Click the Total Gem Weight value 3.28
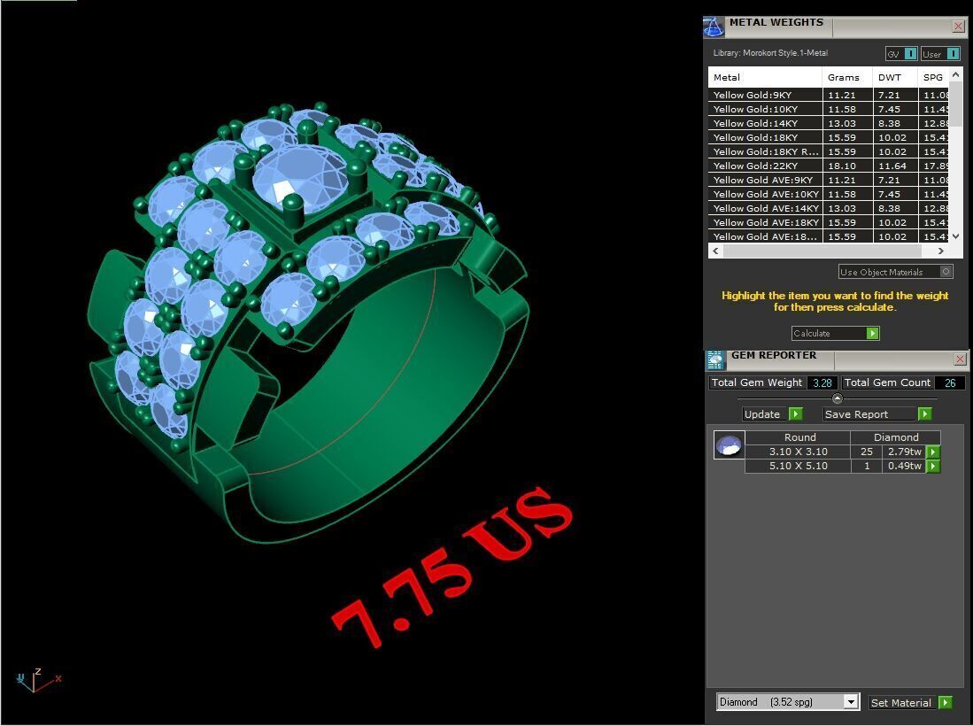The height and width of the screenshot is (726, 973). pos(822,382)
